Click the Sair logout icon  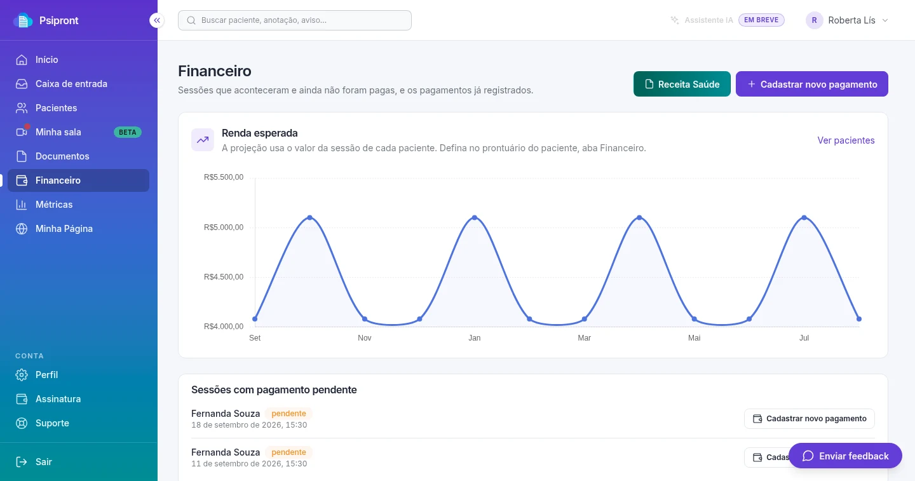[x=22, y=462]
